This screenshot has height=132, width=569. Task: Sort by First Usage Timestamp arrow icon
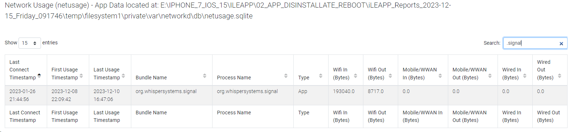click(x=81, y=76)
